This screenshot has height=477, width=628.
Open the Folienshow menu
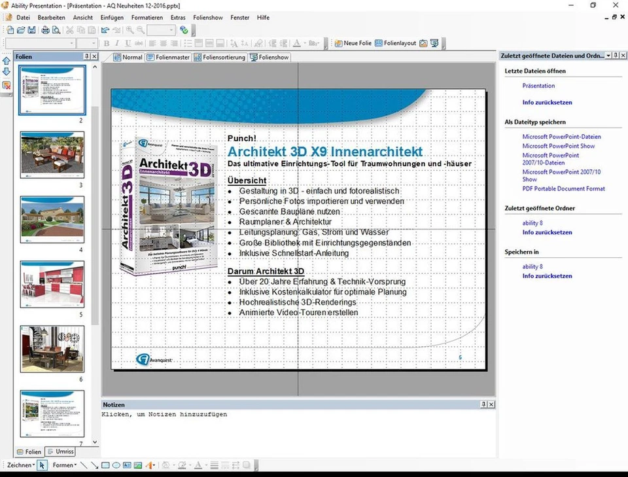pos(207,18)
